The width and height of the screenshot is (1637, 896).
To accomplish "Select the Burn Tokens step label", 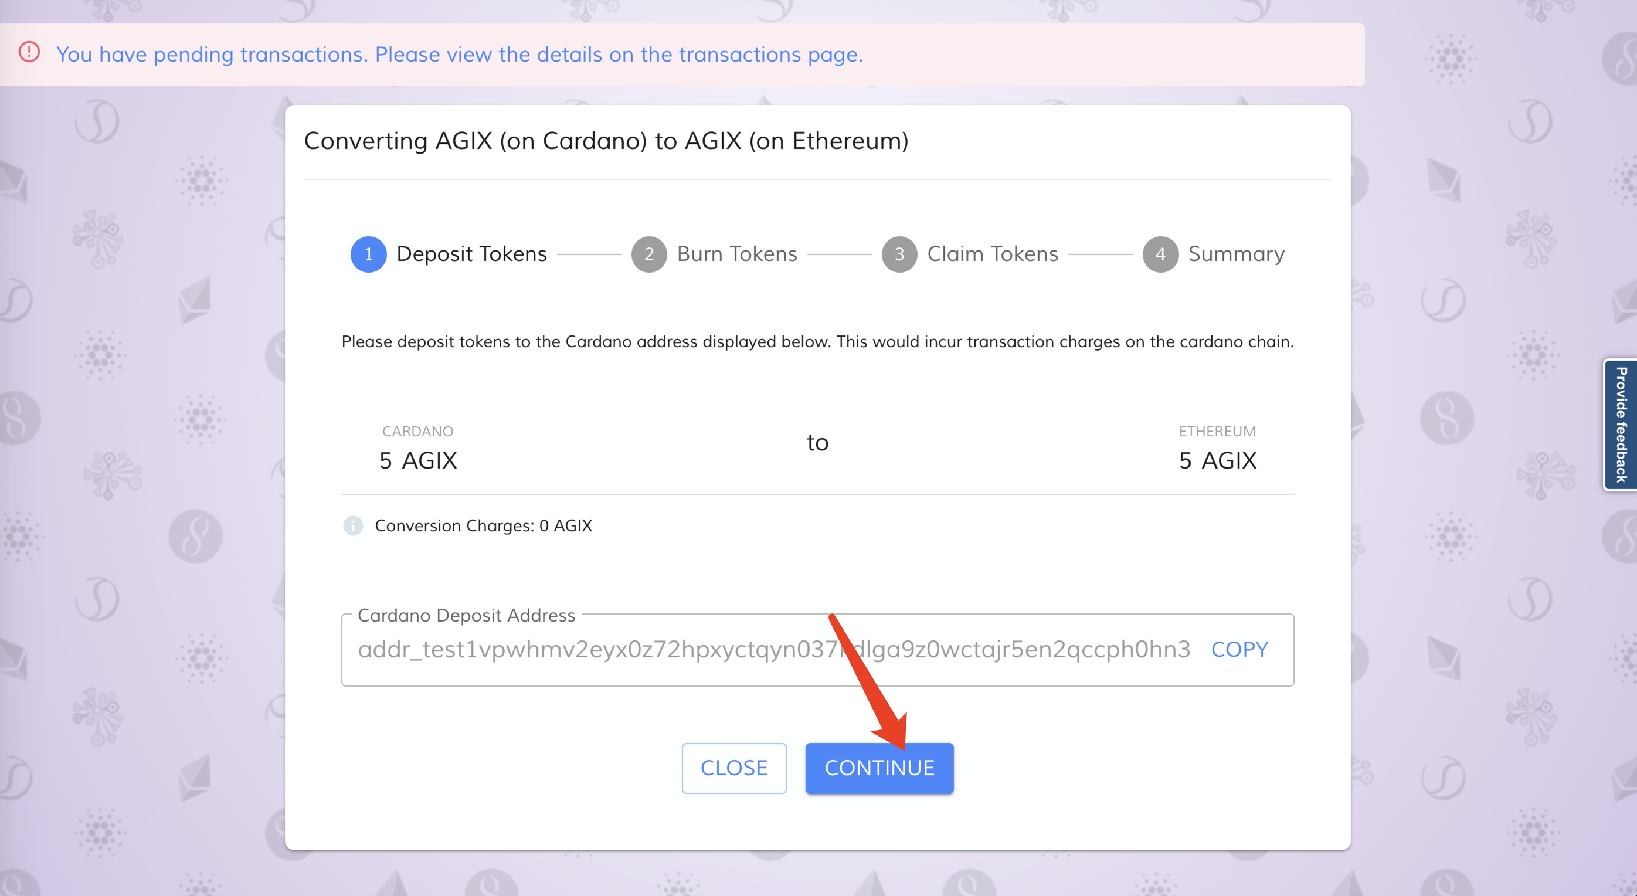I will tap(736, 254).
